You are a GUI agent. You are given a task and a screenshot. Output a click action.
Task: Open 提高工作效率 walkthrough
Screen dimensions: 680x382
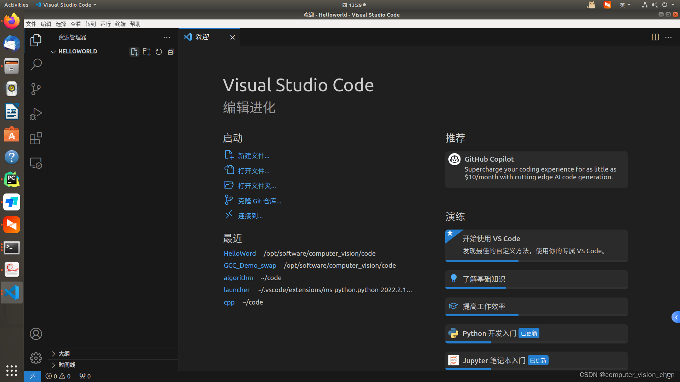[x=536, y=307]
